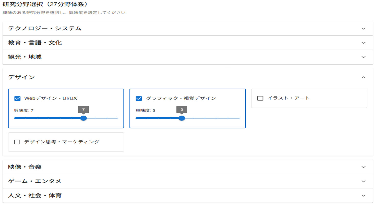Click the chevron beside 教育・言語・文化
Viewport: 383px width, 207px height.
pyautogui.click(x=363, y=43)
